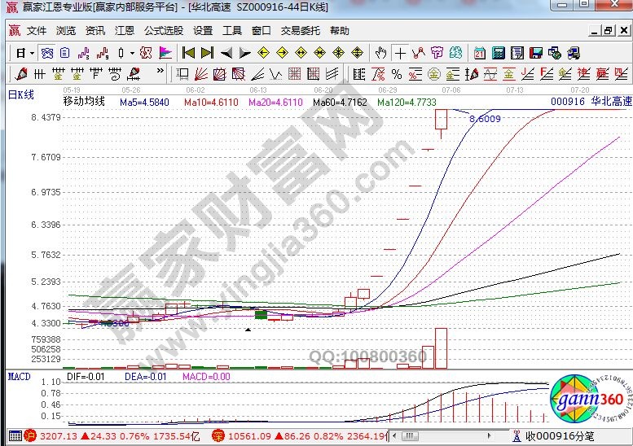Click the 日K线 chart label
The image size is (633, 446).
coord(21,94)
